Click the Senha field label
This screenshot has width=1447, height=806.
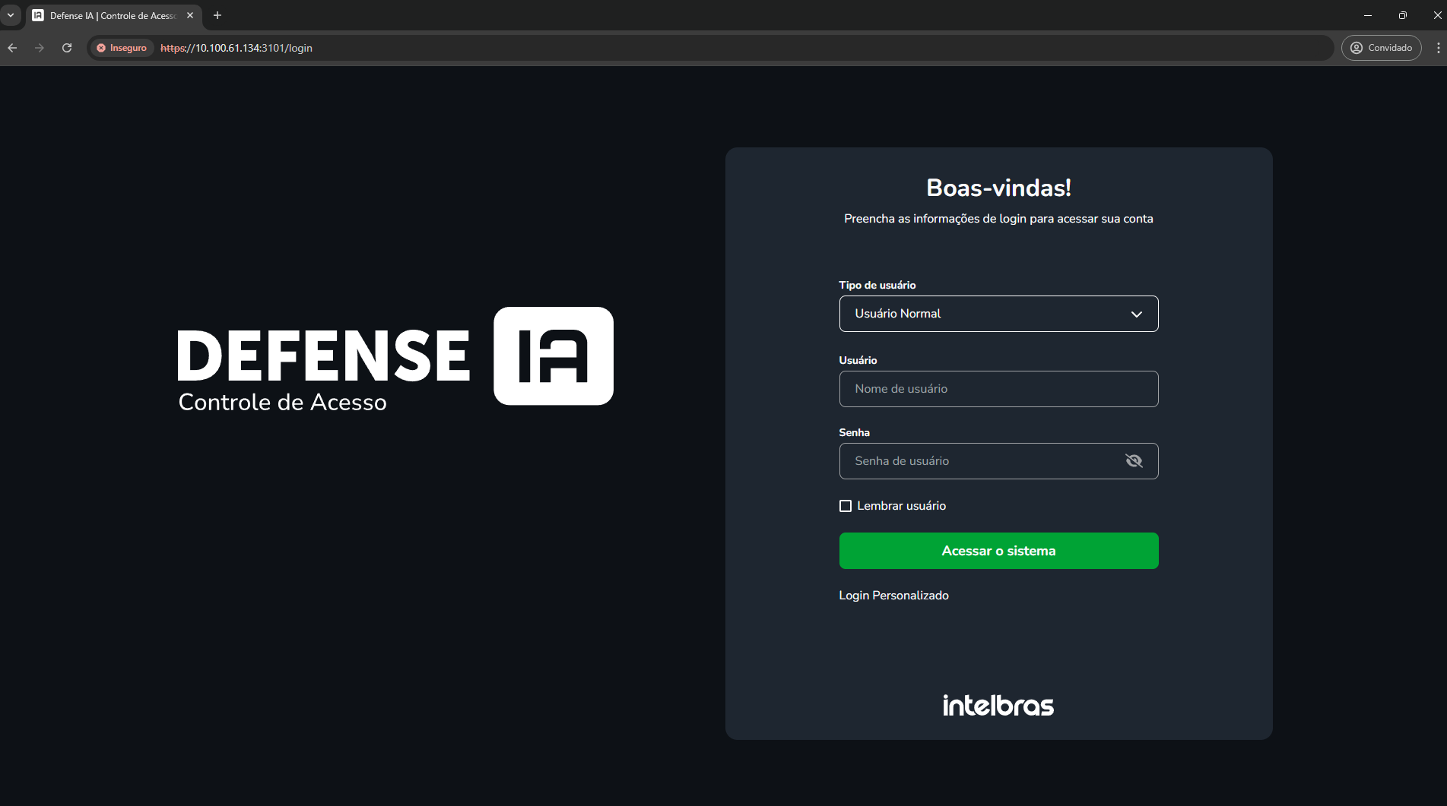854,432
